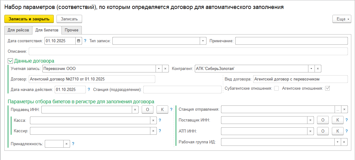Open the Станция отправления selection with the ellipsis button

[x=338, y=109]
